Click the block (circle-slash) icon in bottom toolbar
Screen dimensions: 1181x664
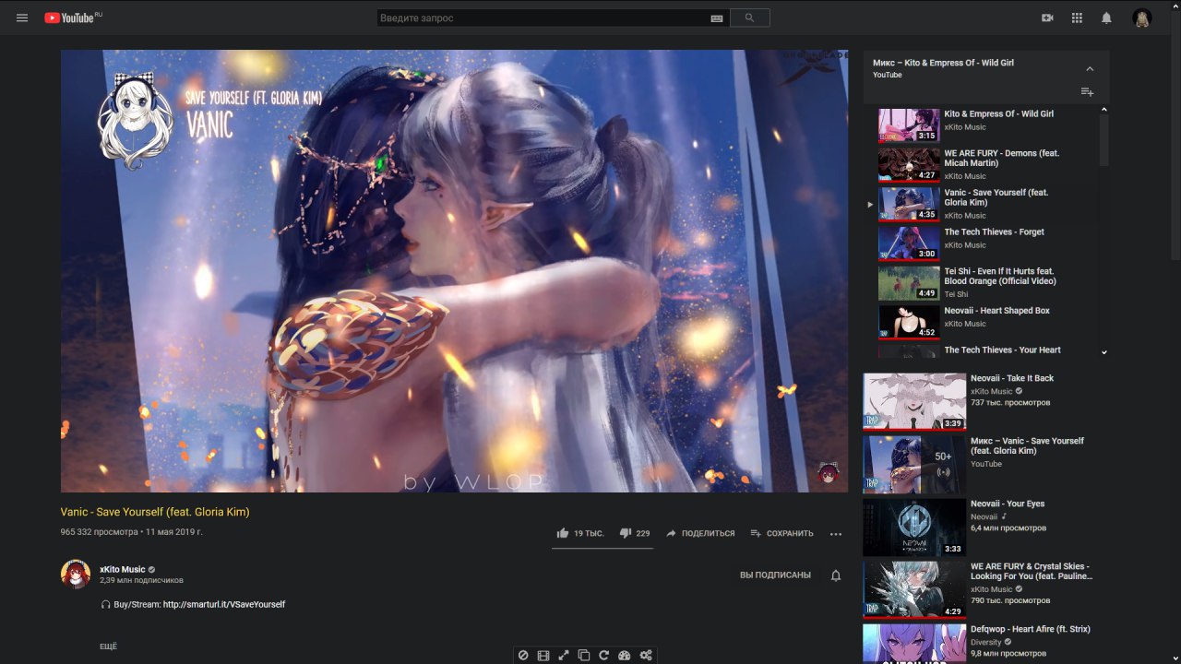pos(523,656)
